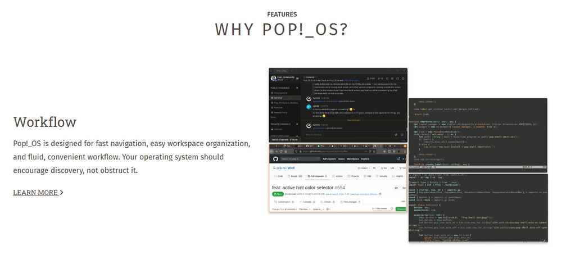
Task: Click the green Open status badge
Action: 278,194
